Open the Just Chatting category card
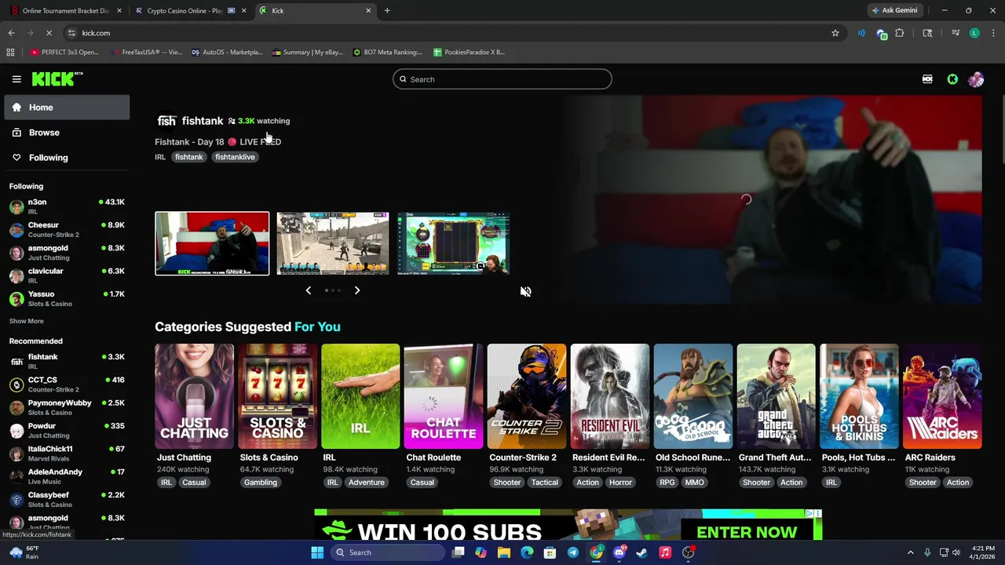This screenshot has width=1005, height=565. pyautogui.click(x=194, y=396)
